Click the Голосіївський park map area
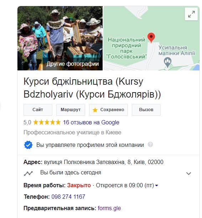The width and height of the screenshot is (202, 218). (x=126, y=48)
